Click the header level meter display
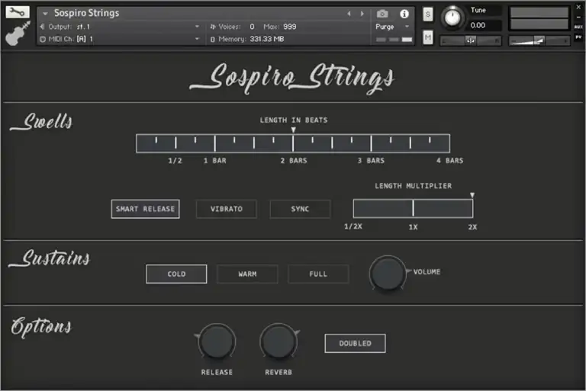The height and width of the screenshot is (391, 586). click(x=539, y=18)
